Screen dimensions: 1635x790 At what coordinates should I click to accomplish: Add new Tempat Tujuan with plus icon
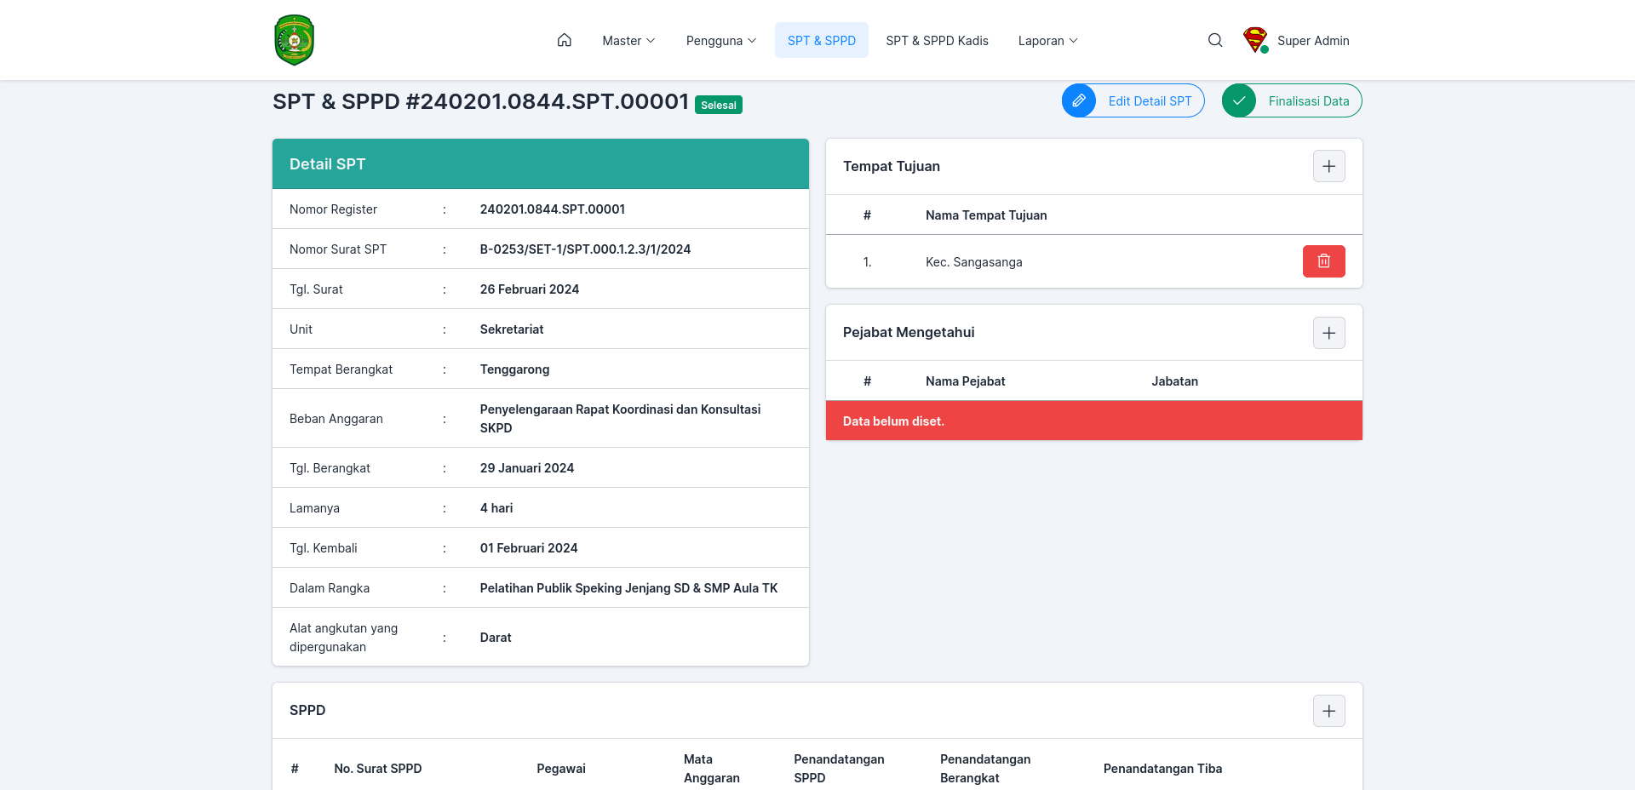[x=1329, y=166]
